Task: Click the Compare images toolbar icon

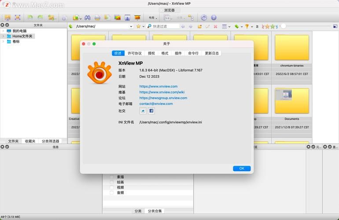Action: [118, 18]
